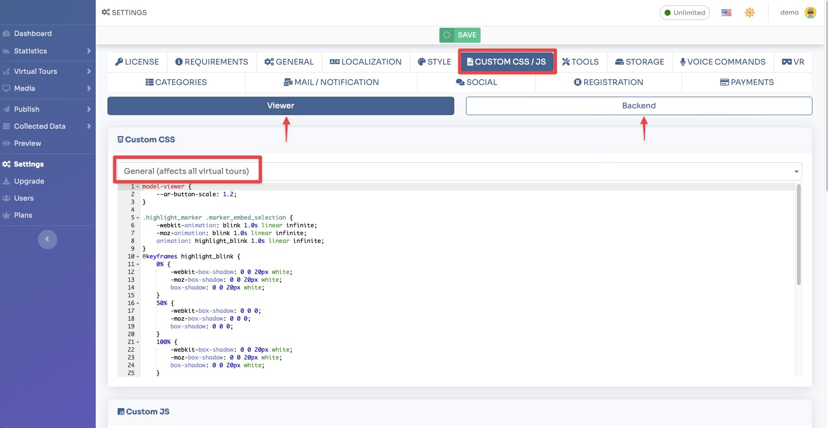The width and height of the screenshot is (828, 428).
Task: Click the Registration icon
Action: point(578,82)
